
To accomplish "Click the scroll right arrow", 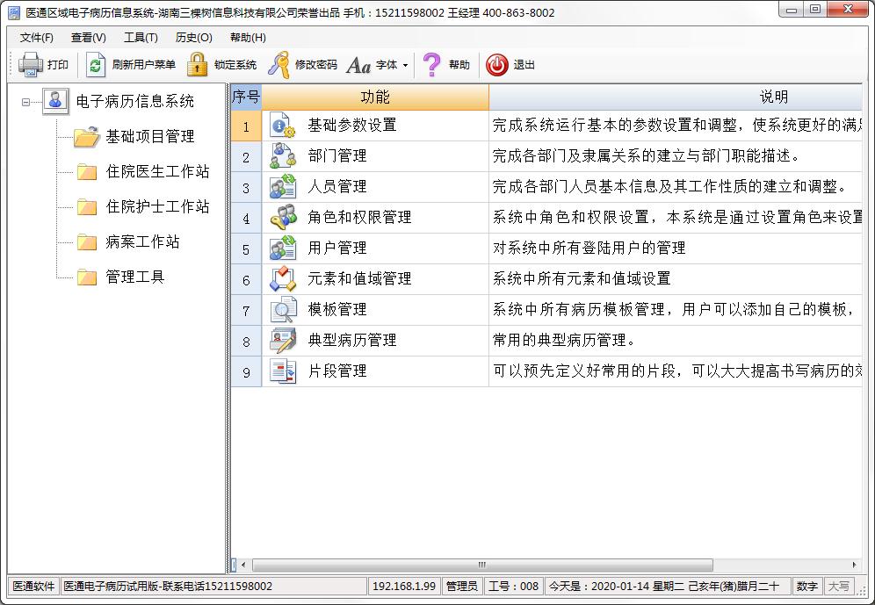I will pyautogui.click(x=854, y=565).
